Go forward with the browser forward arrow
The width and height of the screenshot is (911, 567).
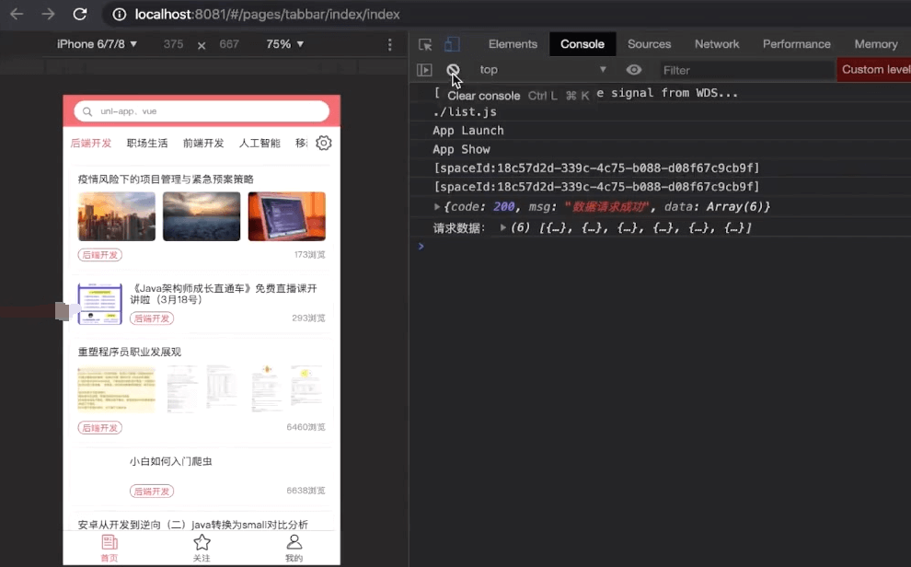tap(48, 14)
